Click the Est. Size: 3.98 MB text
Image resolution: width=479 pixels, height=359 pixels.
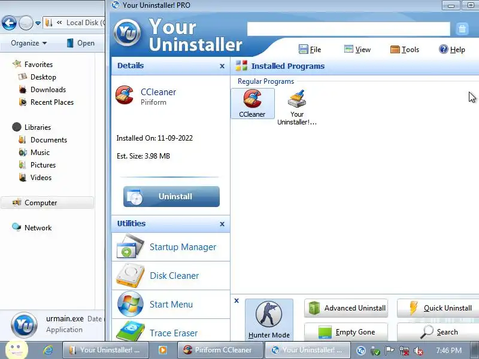pyautogui.click(x=143, y=156)
